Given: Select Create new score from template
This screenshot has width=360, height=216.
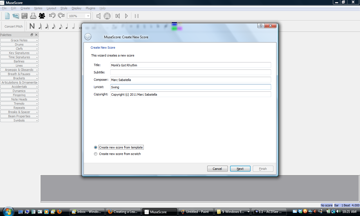Looking at the screenshot, I should coord(118,147).
